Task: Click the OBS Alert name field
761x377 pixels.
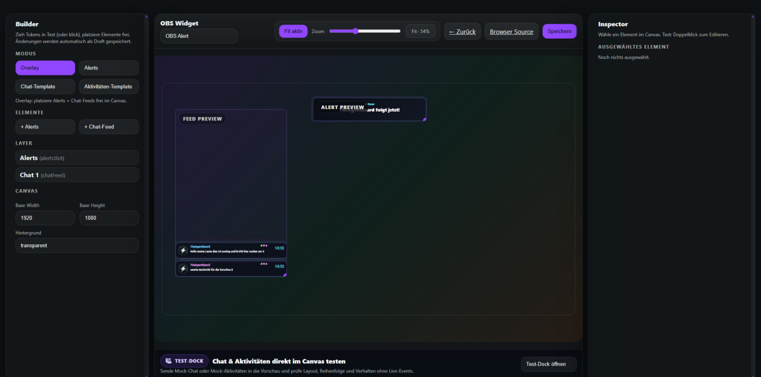Action: 199,36
